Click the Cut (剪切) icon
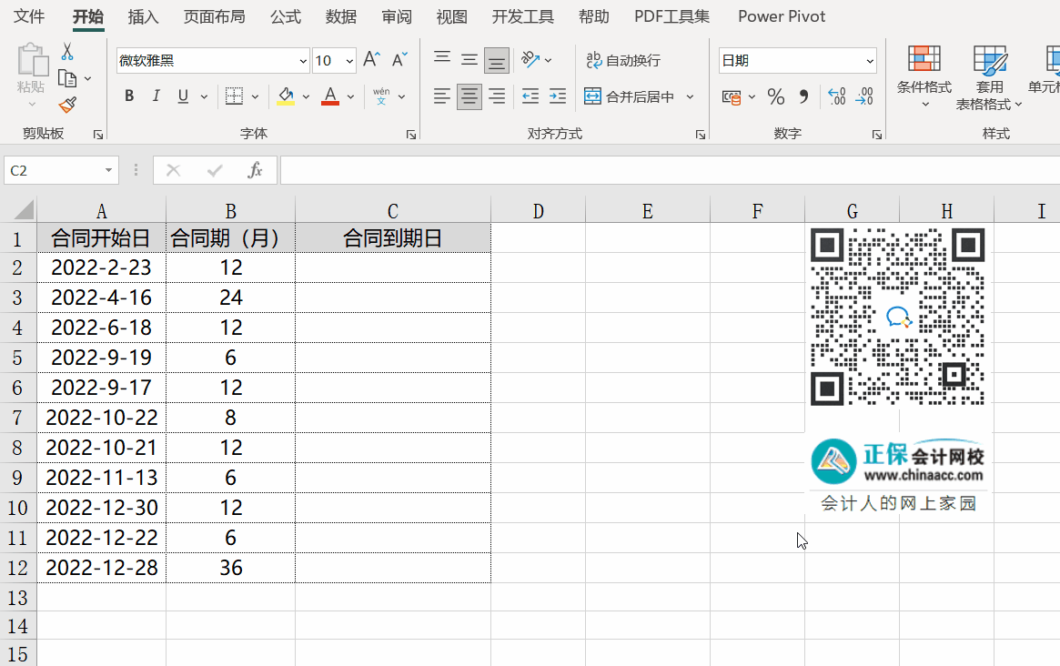1060x666 pixels. point(66,50)
